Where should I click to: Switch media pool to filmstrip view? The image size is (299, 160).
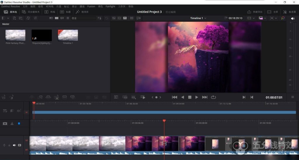point(62,18)
